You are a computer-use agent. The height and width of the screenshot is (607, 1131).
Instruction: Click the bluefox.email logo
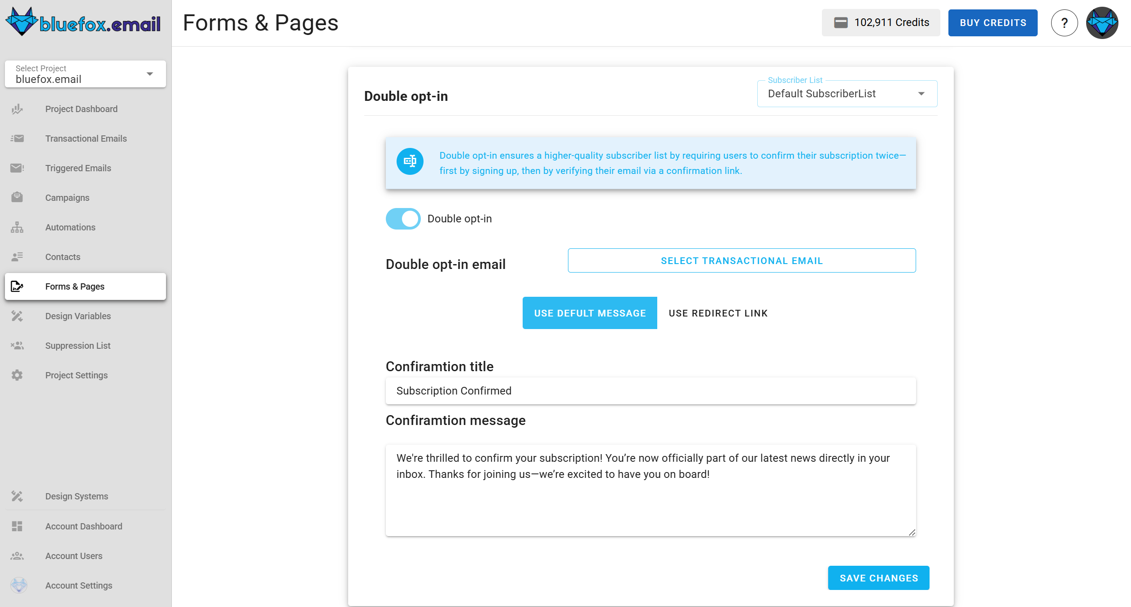(x=83, y=22)
